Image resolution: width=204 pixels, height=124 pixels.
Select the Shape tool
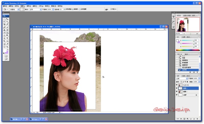(x=7, y=41)
